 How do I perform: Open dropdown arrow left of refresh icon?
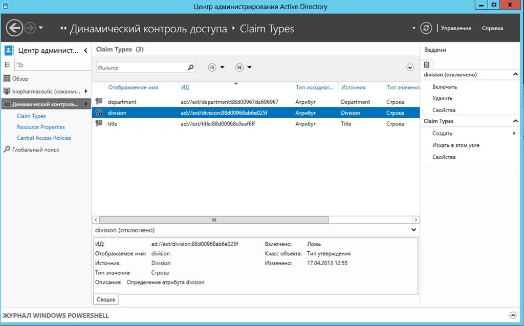(x=413, y=28)
